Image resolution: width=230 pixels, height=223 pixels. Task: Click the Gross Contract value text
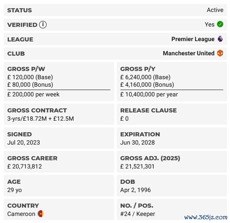41,119
